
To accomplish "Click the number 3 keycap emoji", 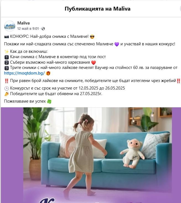I will (x=7, y=68).
